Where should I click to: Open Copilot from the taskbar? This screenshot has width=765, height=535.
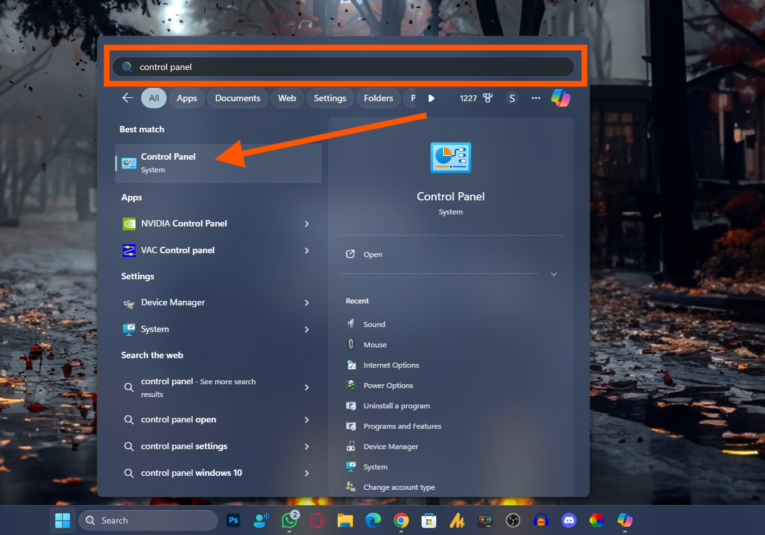625,520
